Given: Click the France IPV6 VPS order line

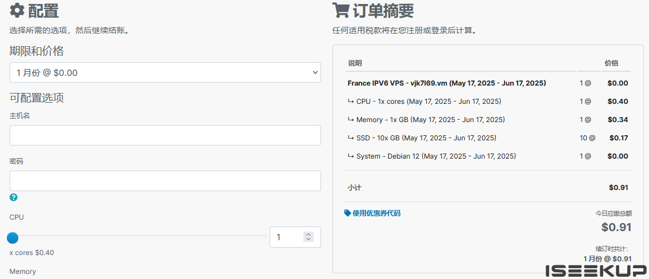Looking at the screenshot, I should 446,83.
